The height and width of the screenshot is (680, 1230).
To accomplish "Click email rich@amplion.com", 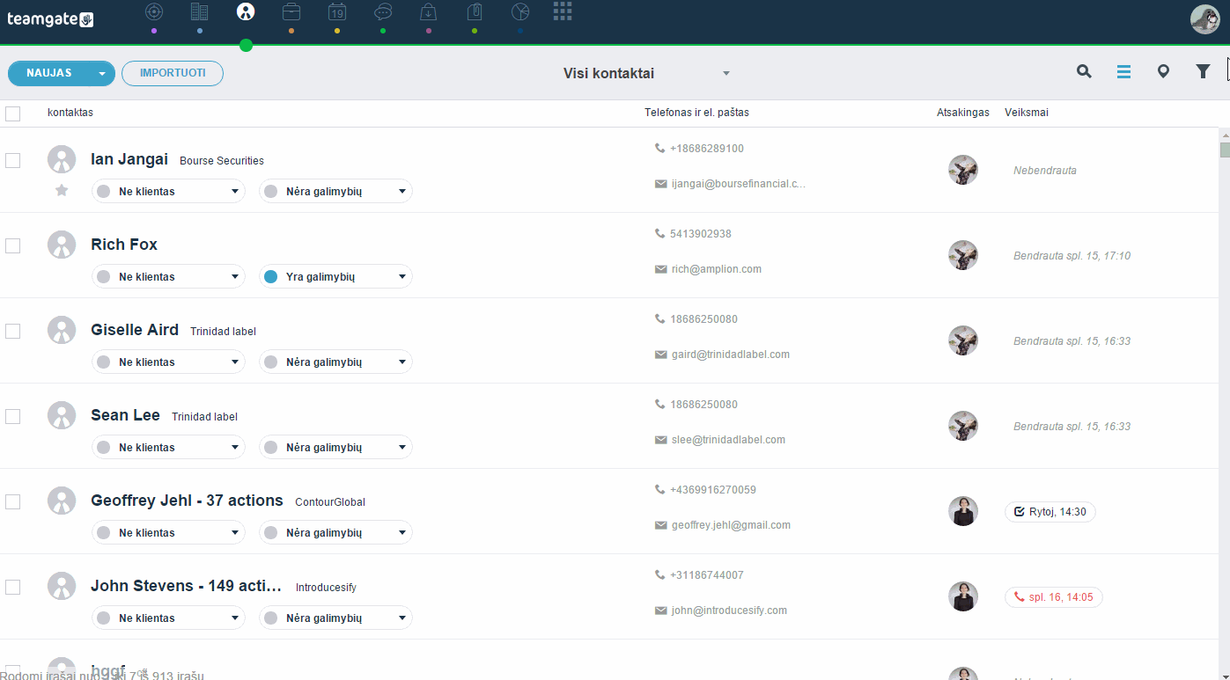I will coord(717,269).
